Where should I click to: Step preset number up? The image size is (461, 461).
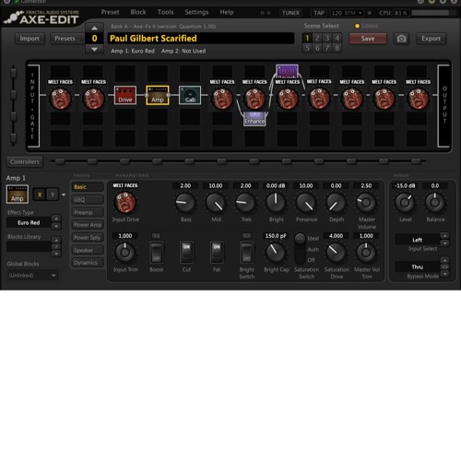94,28
